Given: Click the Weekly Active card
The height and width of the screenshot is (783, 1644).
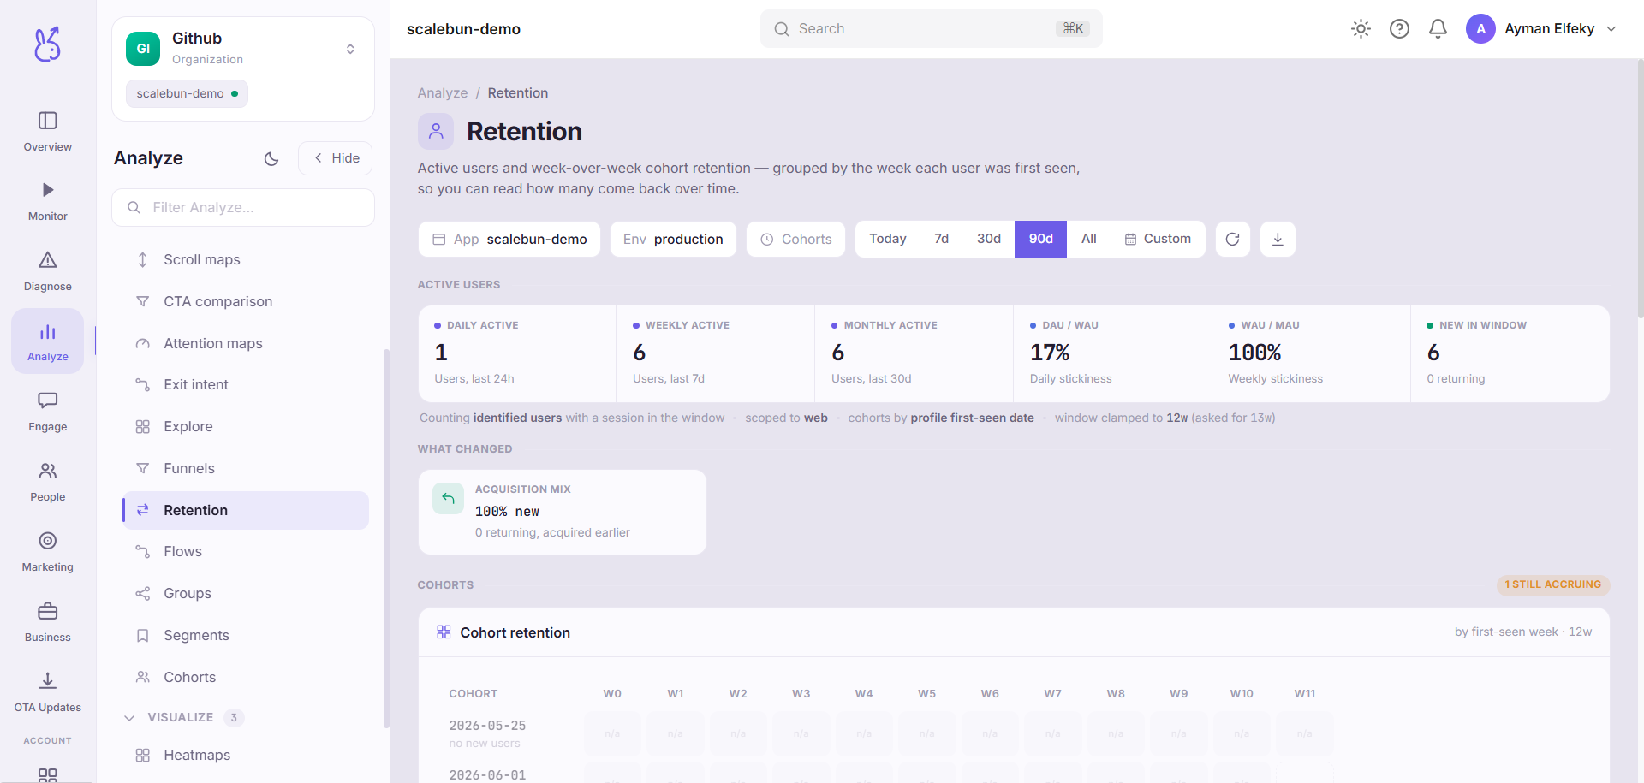Looking at the screenshot, I should (x=716, y=354).
